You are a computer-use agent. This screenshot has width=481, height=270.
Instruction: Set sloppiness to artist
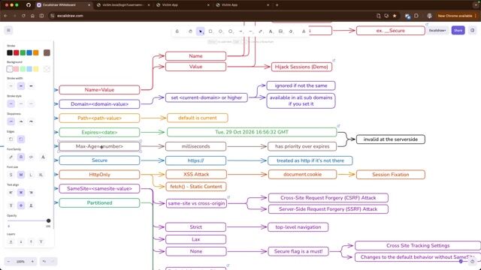click(21, 121)
